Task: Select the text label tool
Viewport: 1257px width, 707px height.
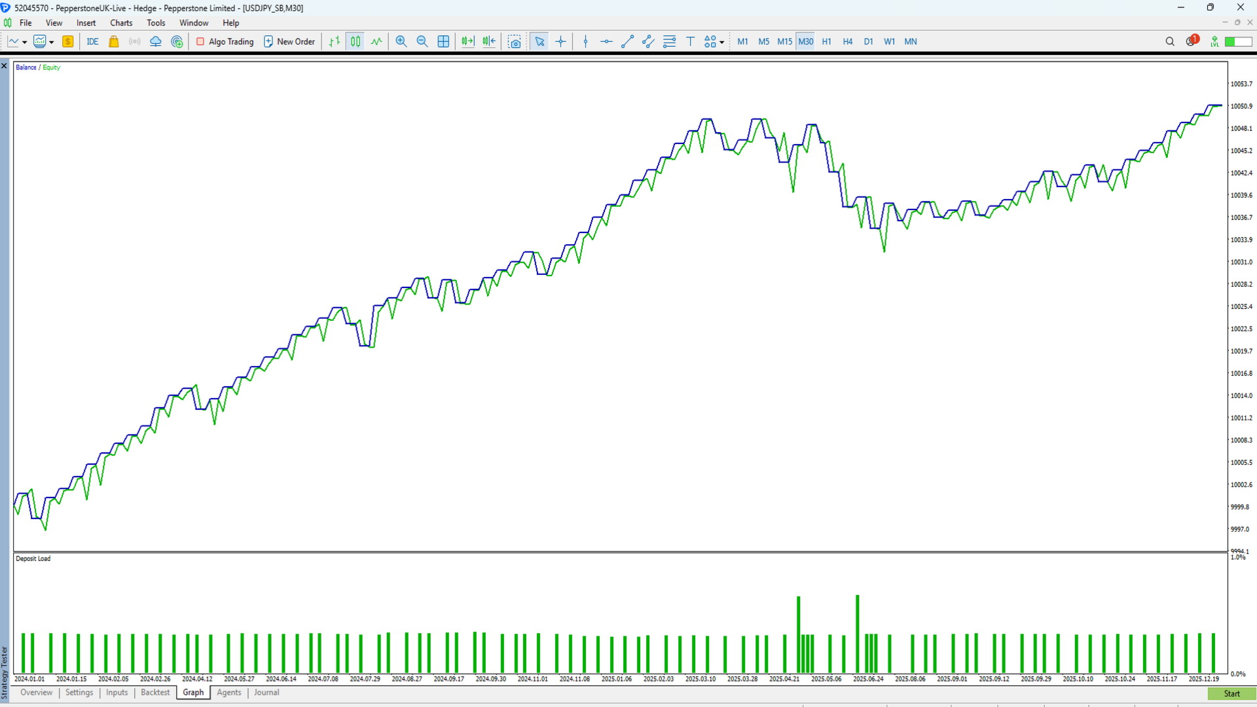Action: pos(690,41)
